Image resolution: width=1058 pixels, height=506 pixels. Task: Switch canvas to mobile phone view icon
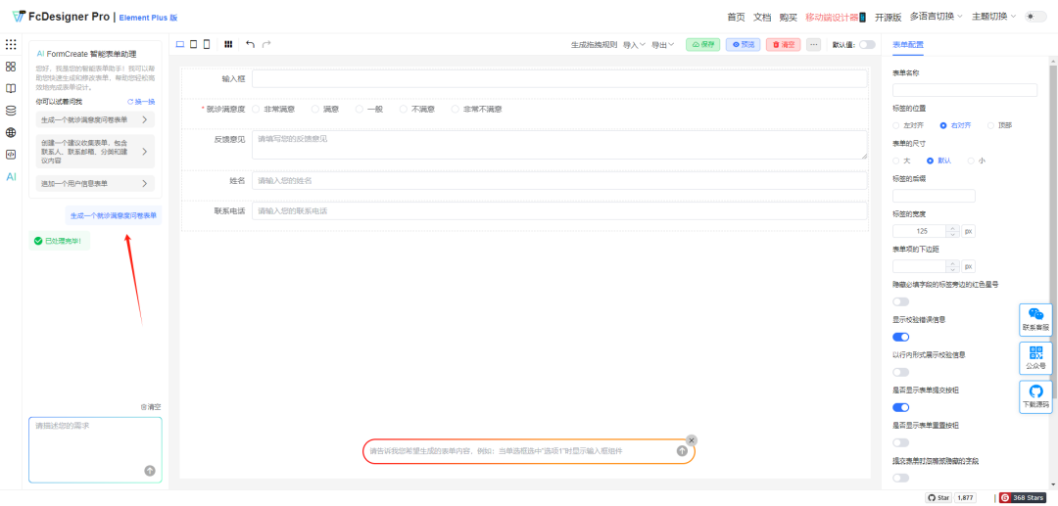[207, 44]
